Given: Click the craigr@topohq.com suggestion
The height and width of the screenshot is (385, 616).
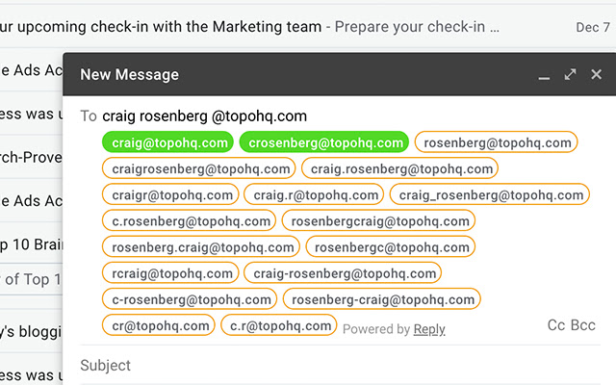Looking at the screenshot, I should tap(171, 194).
